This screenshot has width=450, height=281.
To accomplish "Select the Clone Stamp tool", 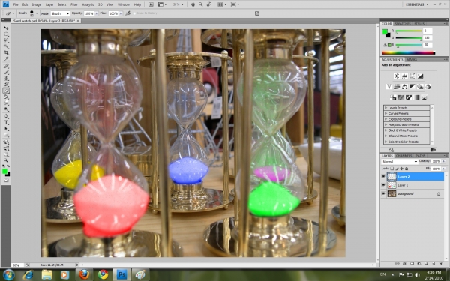I will [6, 79].
